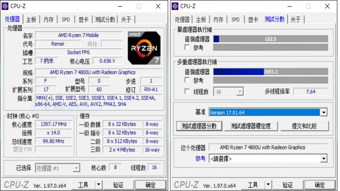Click the 总线速度 value 99.80 MHz
The height and width of the screenshot is (191, 340).
[x=53, y=141]
